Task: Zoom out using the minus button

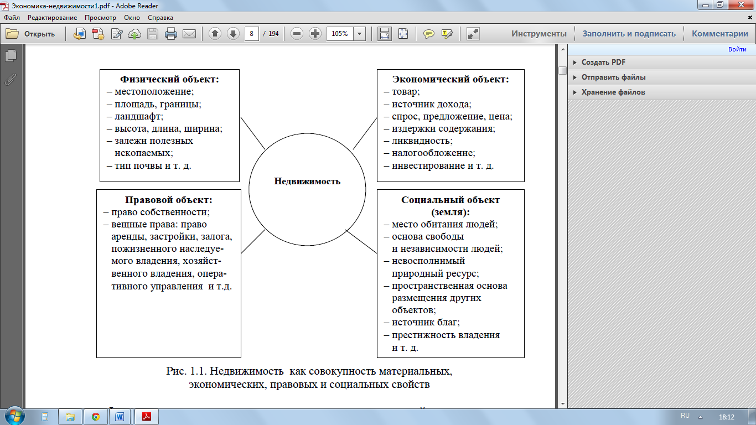Action: click(x=297, y=34)
